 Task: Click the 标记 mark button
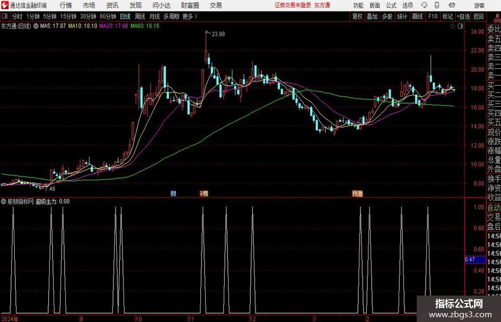447,16
